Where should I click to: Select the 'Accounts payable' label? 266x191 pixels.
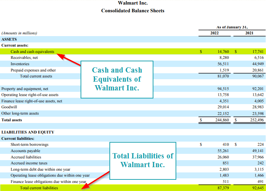pyautogui.click(x=25, y=151)
